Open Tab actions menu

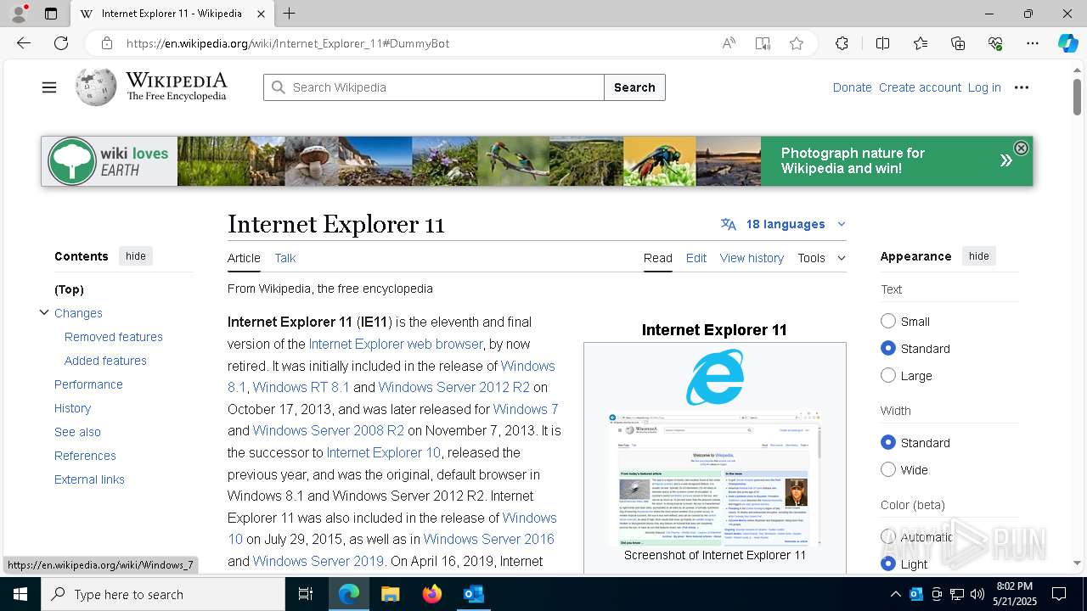pos(51,14)
